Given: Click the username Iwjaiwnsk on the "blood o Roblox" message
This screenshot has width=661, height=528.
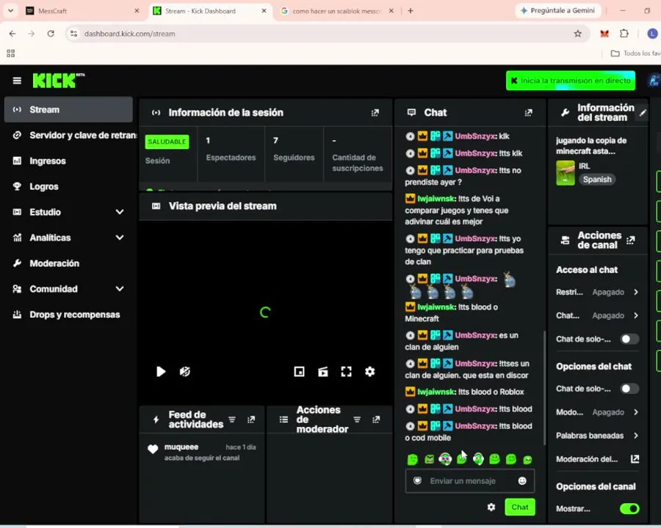Looking at the screenshot, I should pyautogui.click(x=436, y=392).
